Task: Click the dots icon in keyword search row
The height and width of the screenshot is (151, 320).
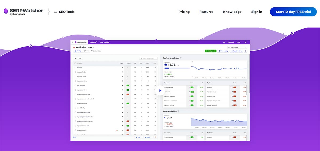Action: (117, 130)
